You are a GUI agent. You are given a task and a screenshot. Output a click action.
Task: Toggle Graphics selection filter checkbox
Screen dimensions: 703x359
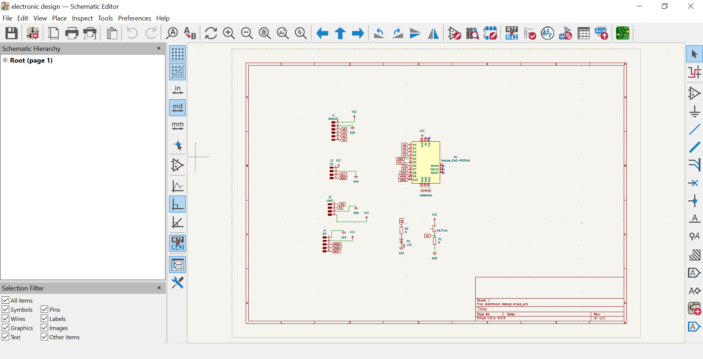click(6, 327)
